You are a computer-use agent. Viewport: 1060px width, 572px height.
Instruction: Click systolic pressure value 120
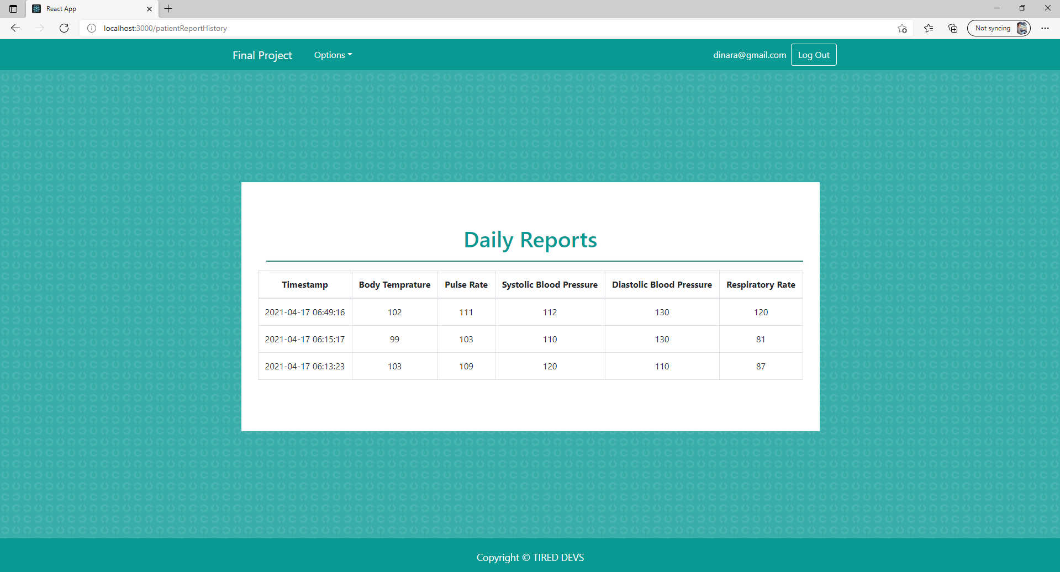coord(550,367)
